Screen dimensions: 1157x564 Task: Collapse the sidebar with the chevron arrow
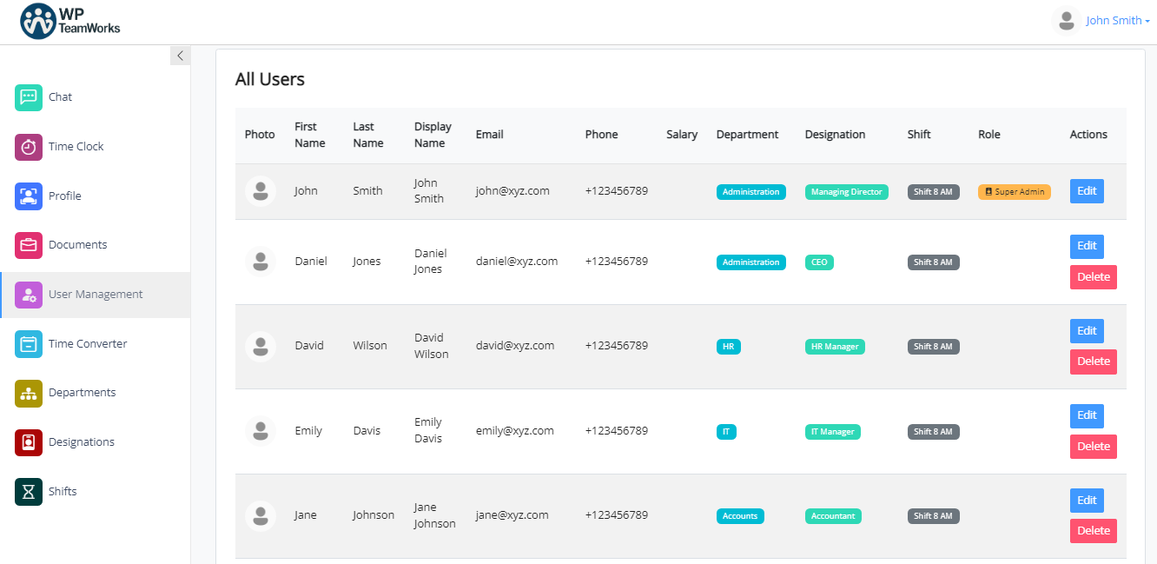(180, 55)
